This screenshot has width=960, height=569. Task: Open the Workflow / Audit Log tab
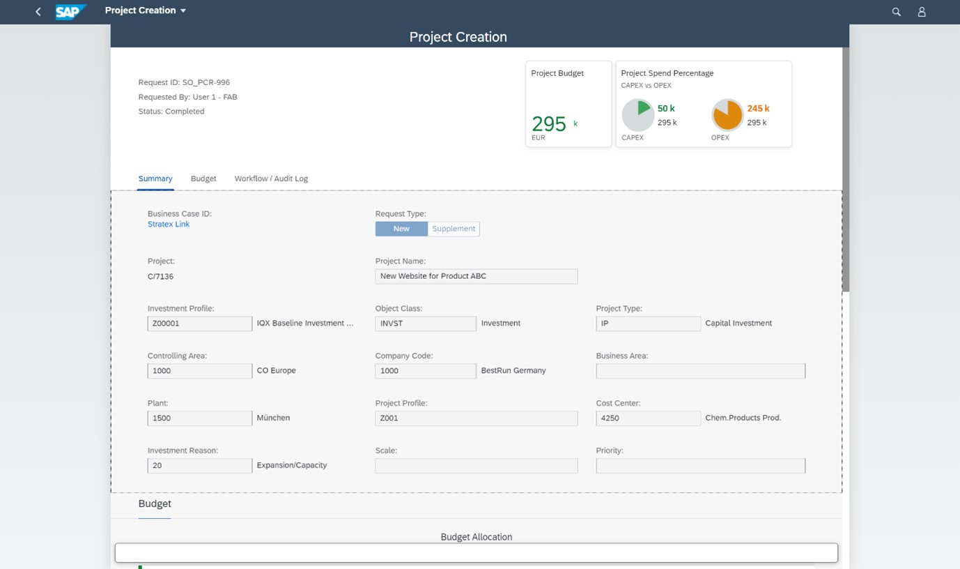coord(271,179)
